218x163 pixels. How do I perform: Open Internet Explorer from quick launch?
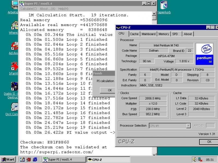click(35, 159)
